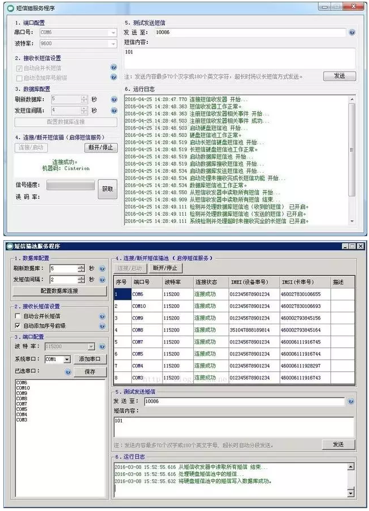Click 断开/停止 in the pool window
The image size is (369, 511).
click(165, 268)
